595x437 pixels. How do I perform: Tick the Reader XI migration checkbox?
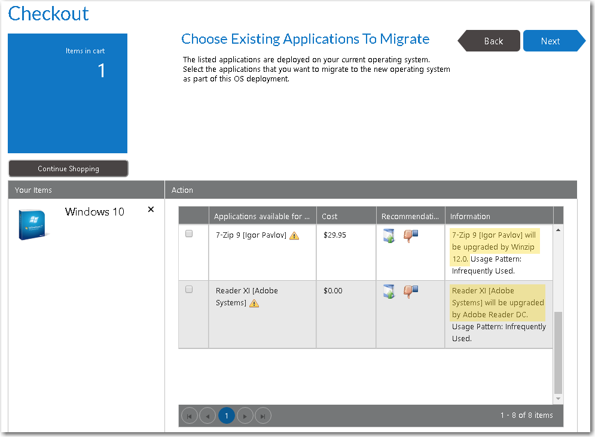pyautogui.click(x=189, y=290)
